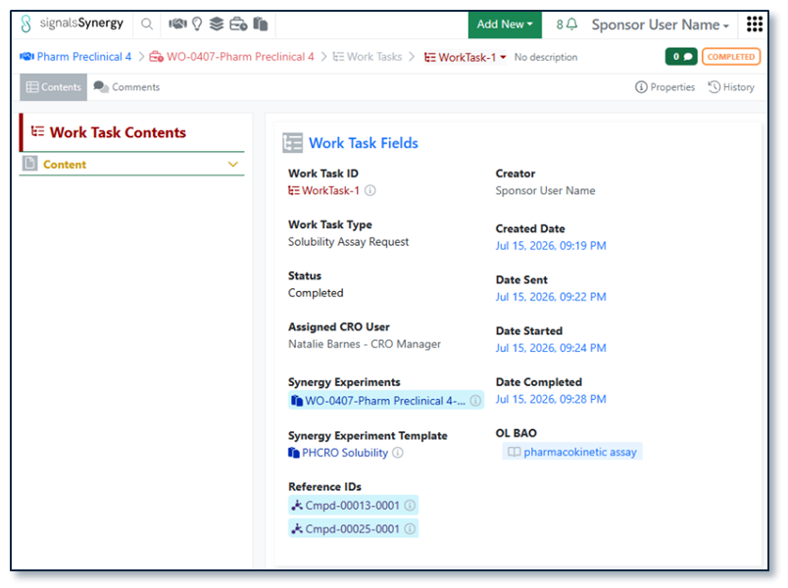Open the Properties panel
Screen dimensions: 788x588
665,87
